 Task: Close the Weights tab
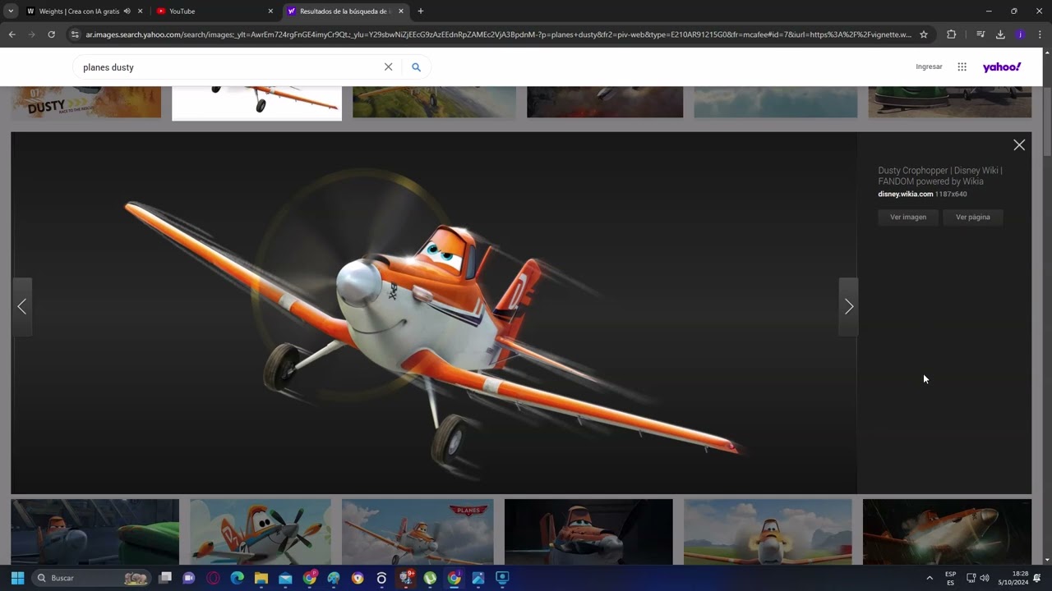coord(140,11)
